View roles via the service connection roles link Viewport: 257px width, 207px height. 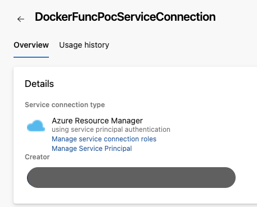104,139
